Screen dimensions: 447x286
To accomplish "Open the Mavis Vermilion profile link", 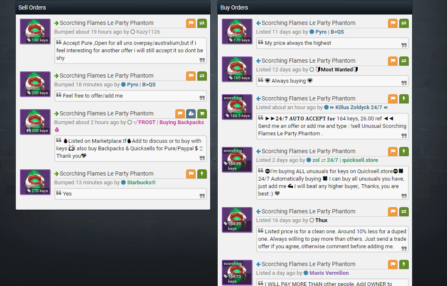I will [x=329, y=273].
